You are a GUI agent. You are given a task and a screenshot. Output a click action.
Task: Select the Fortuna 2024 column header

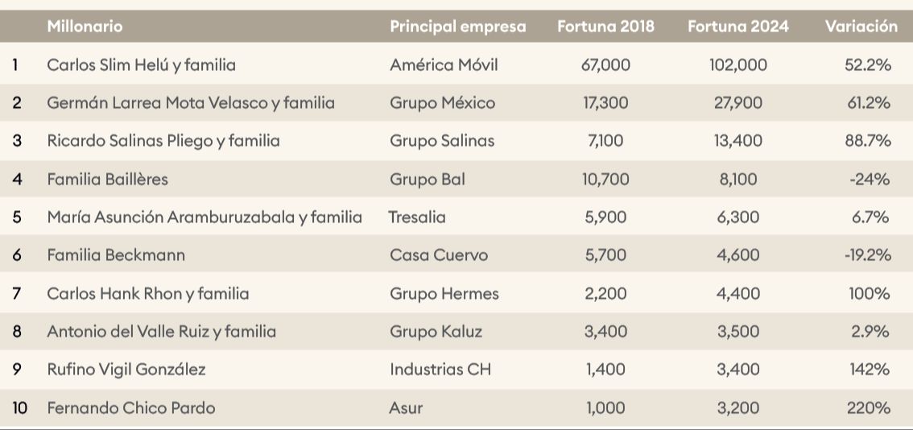click(737, 27)
